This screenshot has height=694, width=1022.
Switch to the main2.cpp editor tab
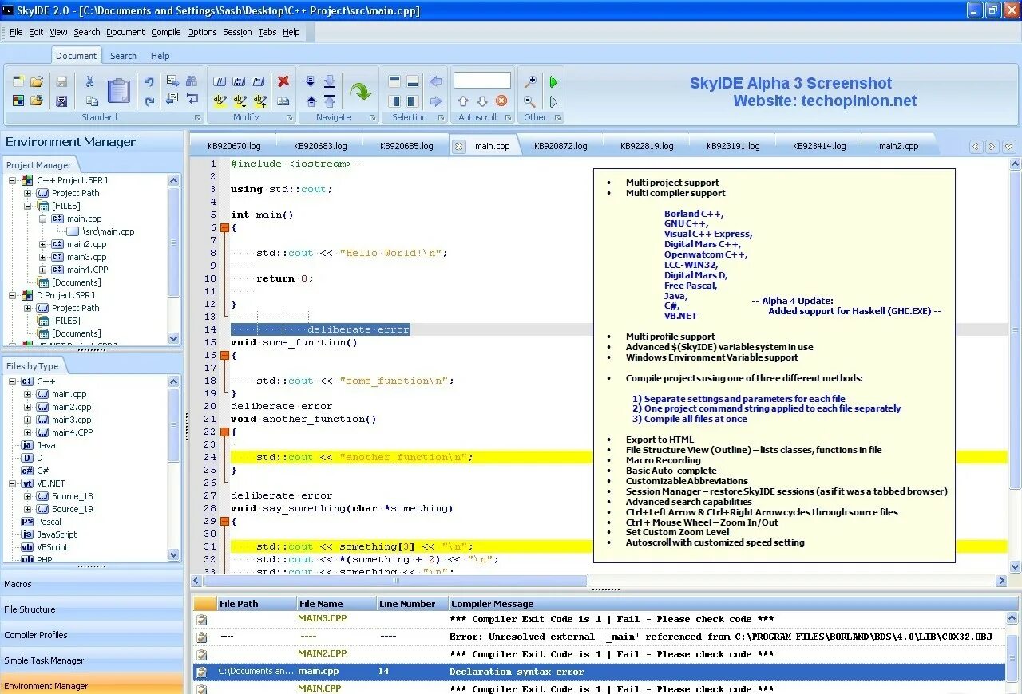point(898,146)
